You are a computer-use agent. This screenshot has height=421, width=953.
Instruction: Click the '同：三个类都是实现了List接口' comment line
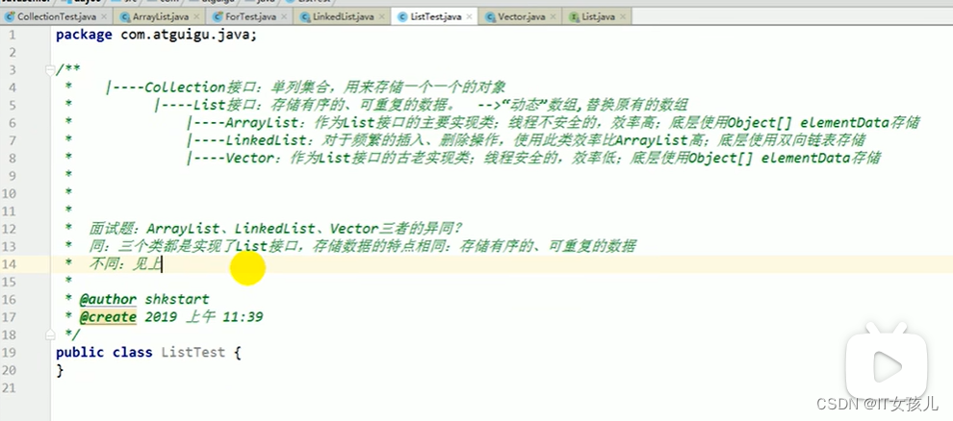362,246
